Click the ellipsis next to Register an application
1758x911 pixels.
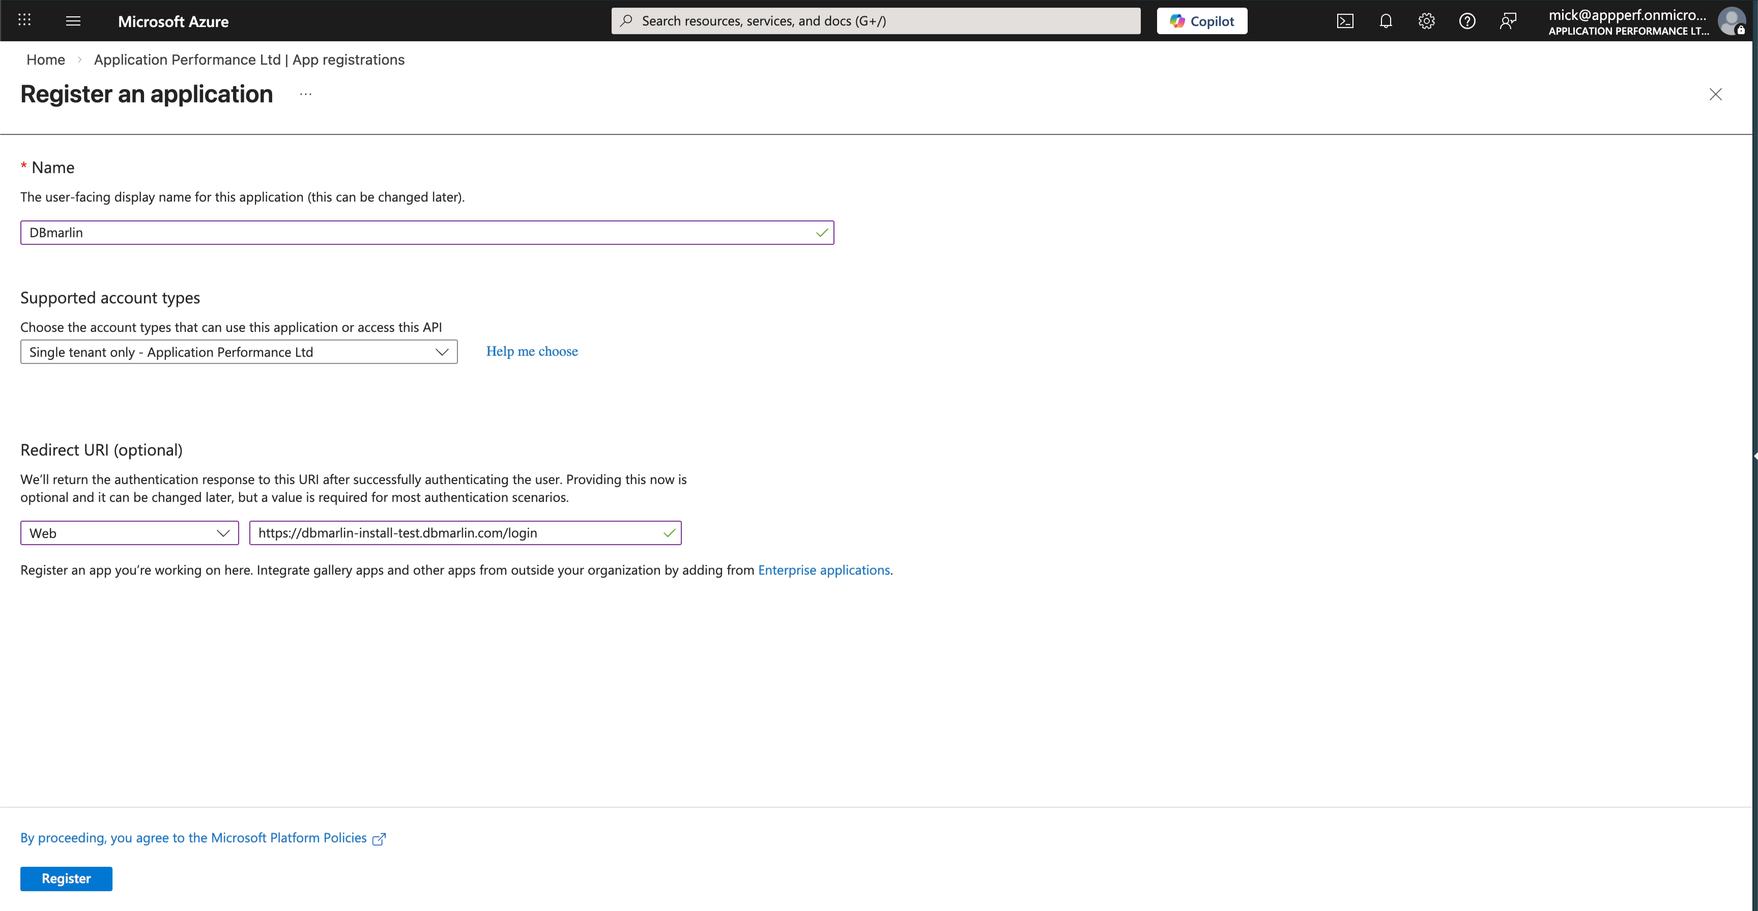click(x=305, y=94)
